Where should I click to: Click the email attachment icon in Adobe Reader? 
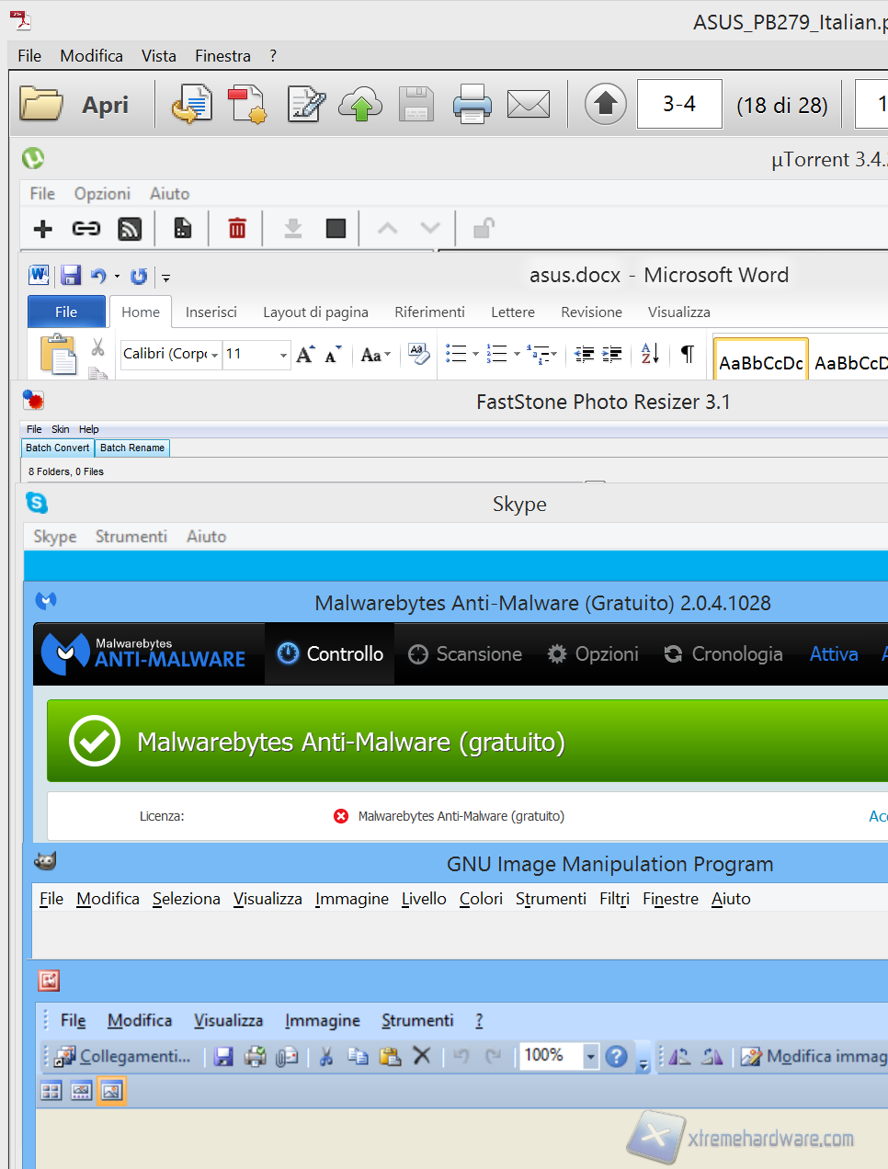tap(529, 104)
